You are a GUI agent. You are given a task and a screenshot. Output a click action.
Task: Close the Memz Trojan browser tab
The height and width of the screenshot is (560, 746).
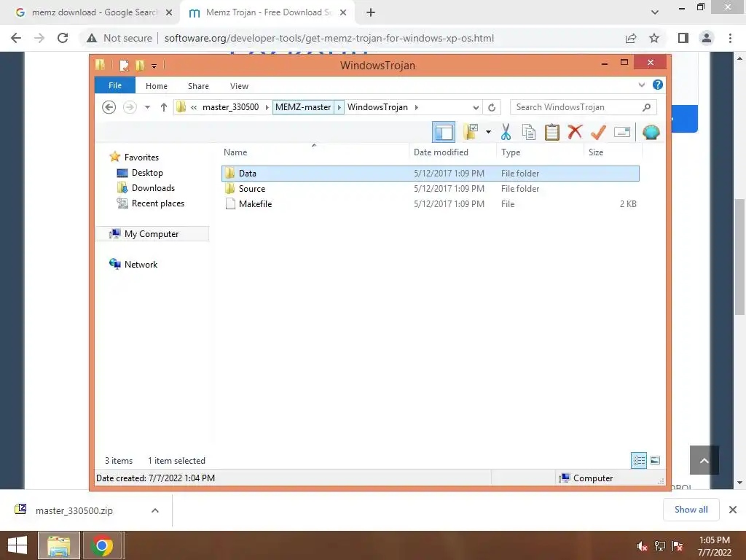[343, 13]
